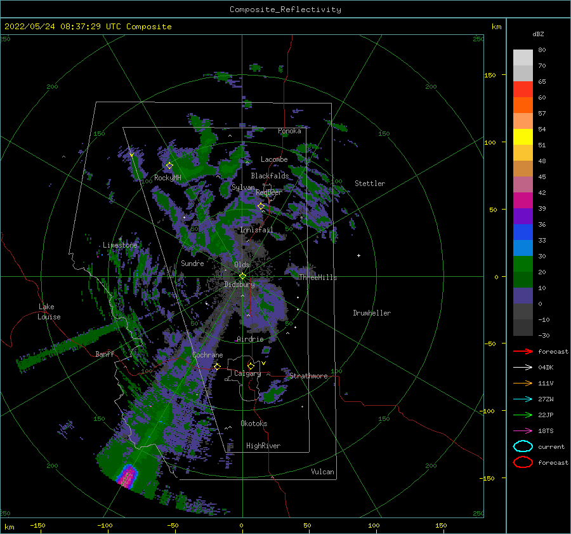The image size is (571, 534).
Task: Click the dBZ legend heading
Action: click(538, 34)
